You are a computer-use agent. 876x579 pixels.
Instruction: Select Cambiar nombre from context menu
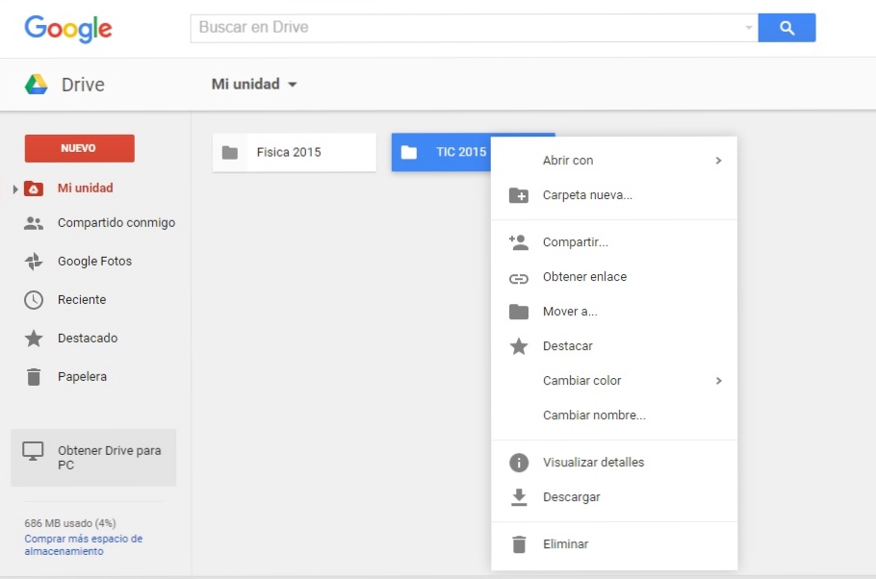594,415
